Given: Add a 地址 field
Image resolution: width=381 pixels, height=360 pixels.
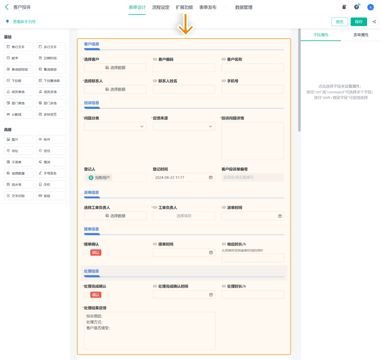Looking at the screenshot, I should [x=19, y=151].
